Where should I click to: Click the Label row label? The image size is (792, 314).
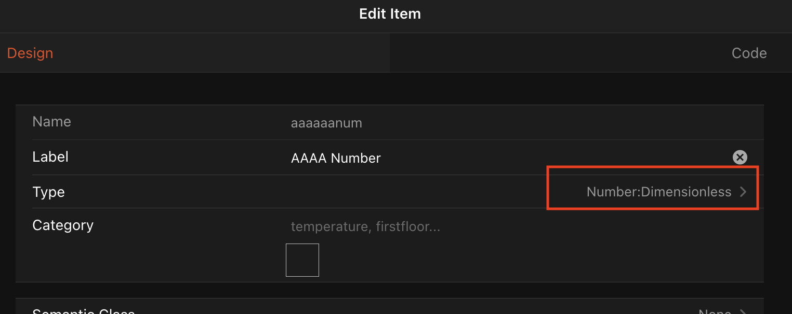point(50,157)
